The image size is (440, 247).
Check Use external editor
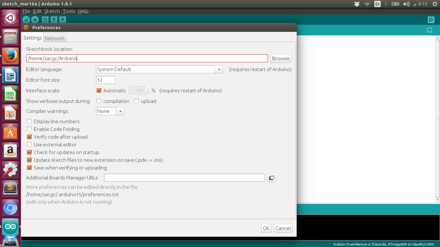29,144
